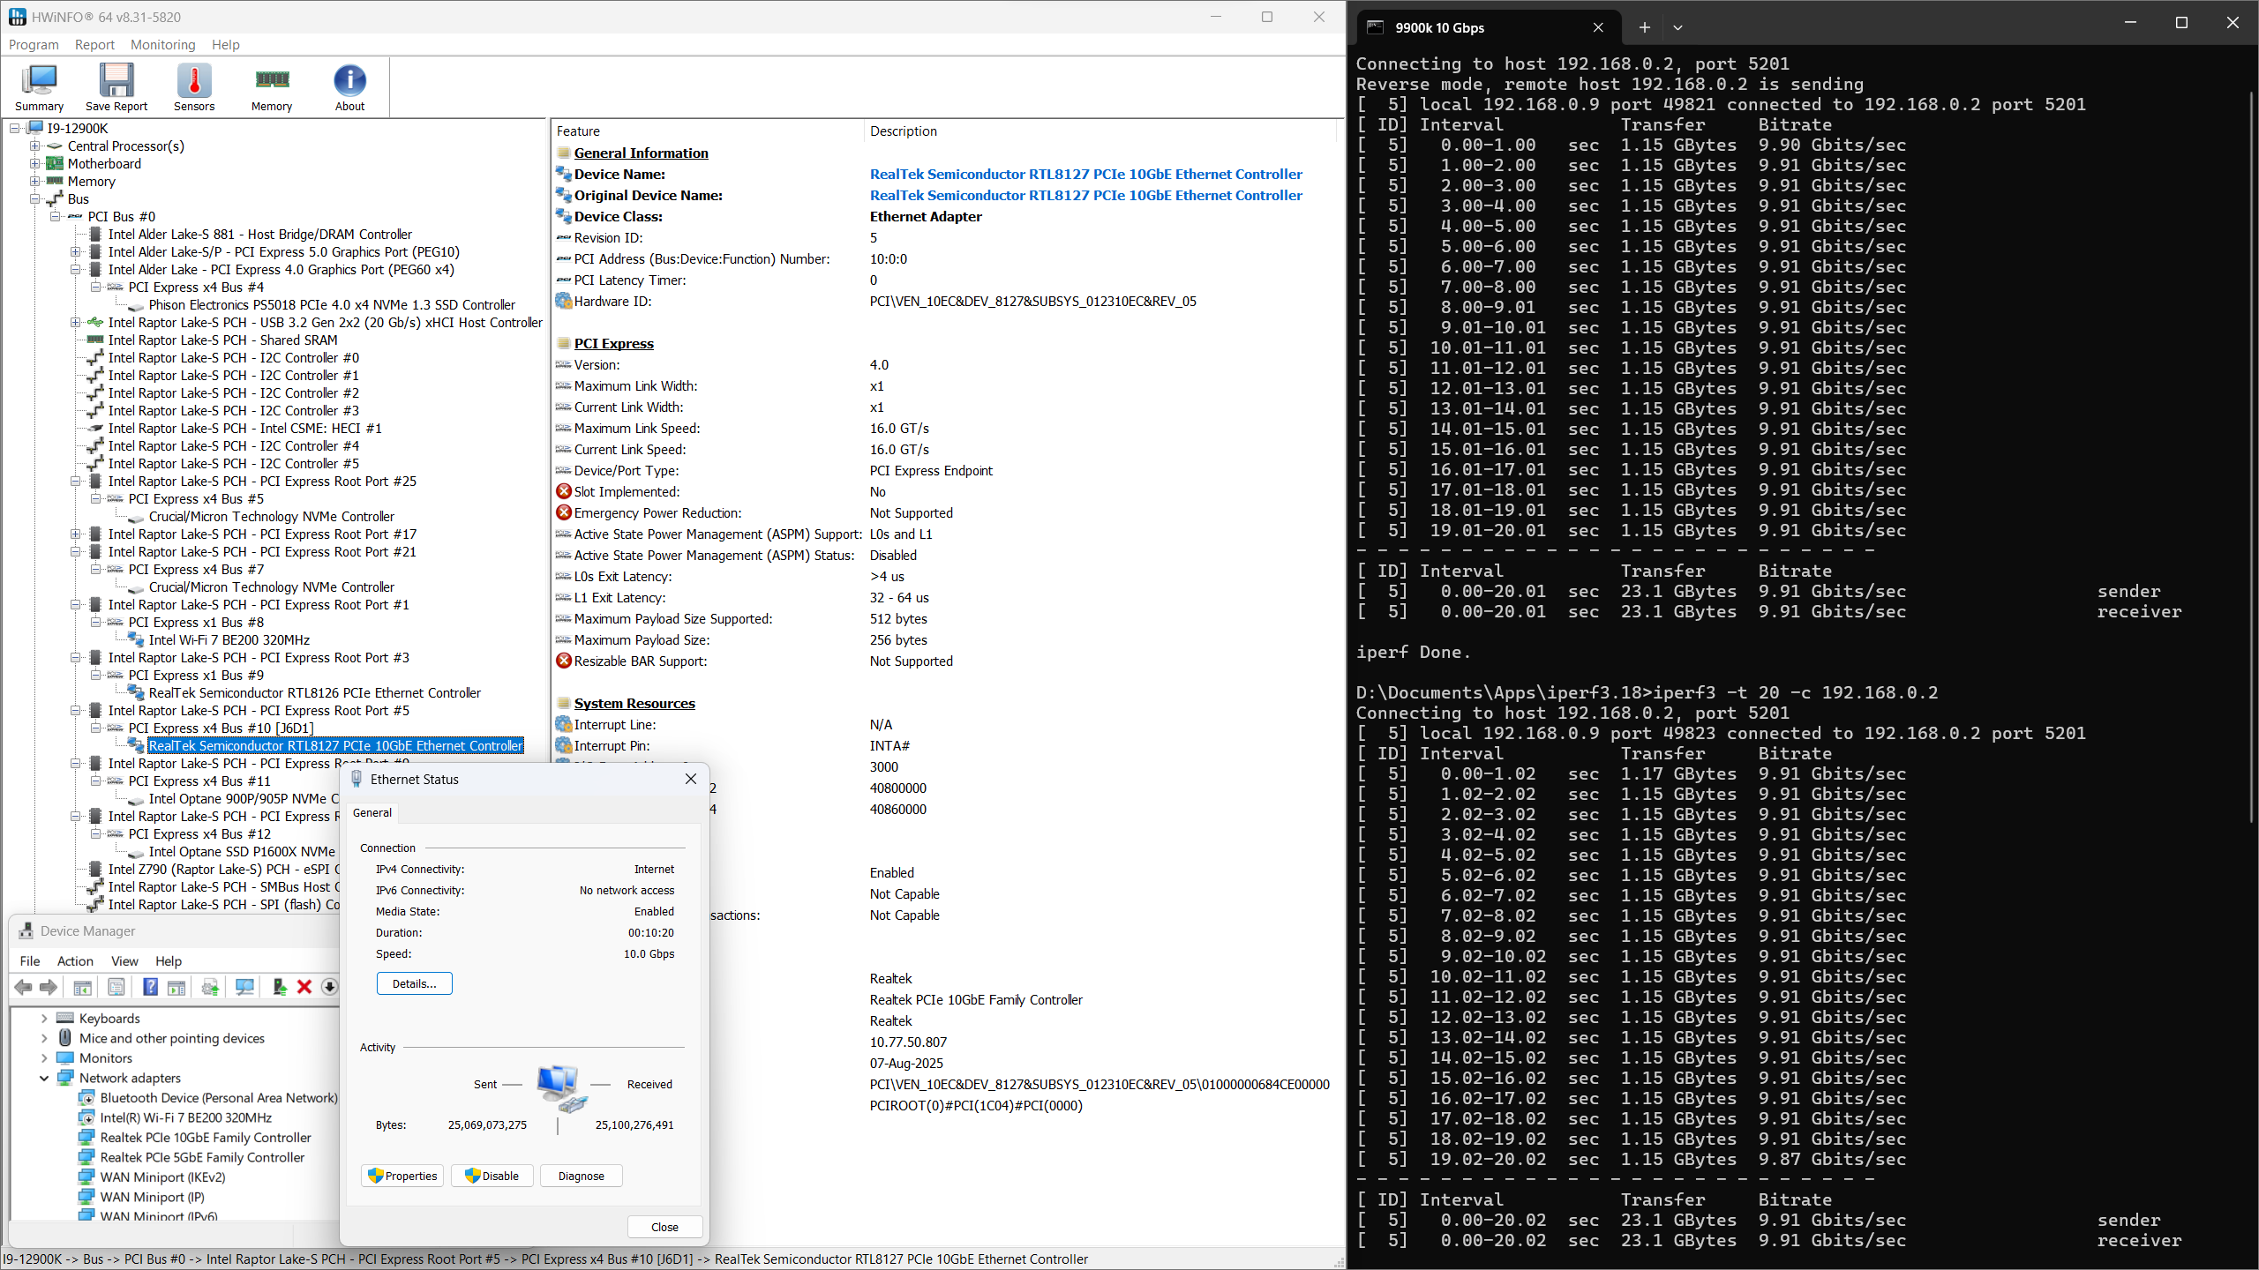Collapse the Network adapters node
The width and height of the screenshot is (2259, 1270).
click(x=44, y=1078)
